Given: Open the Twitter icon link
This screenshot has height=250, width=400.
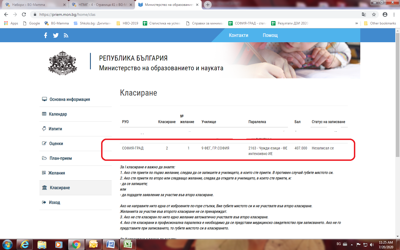Looking at the screenshot, I should [56, 35].
